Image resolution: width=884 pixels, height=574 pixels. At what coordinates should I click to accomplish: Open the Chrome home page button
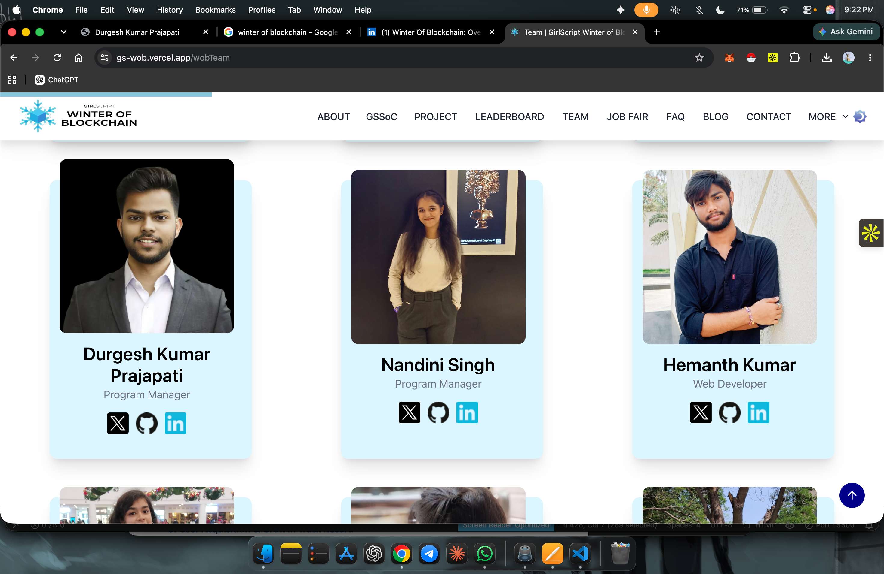pyautogui.click(x=79, y=58)
